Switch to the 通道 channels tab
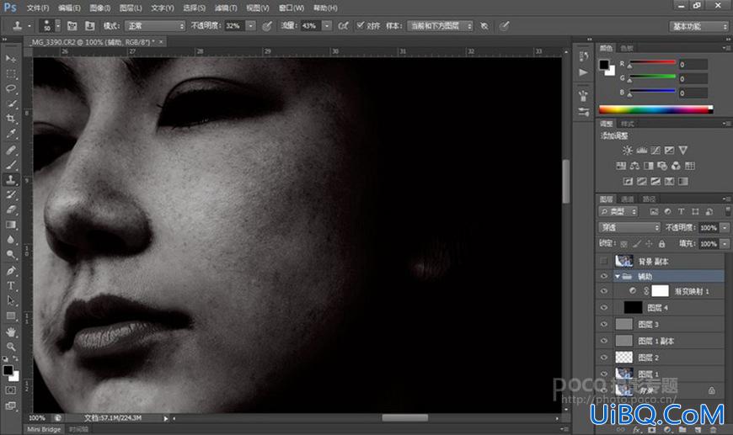 pyautogui.click(x=628, y=199)
